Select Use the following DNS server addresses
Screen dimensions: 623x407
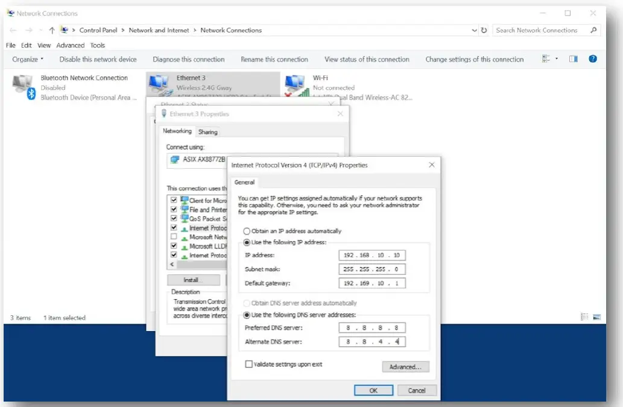247,315
